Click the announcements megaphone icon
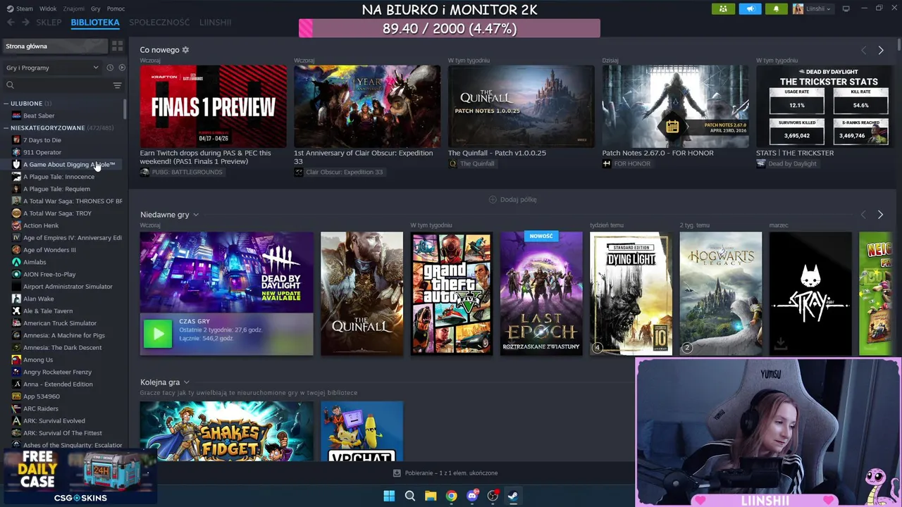902x507 pixels. [x=750, y=8]
